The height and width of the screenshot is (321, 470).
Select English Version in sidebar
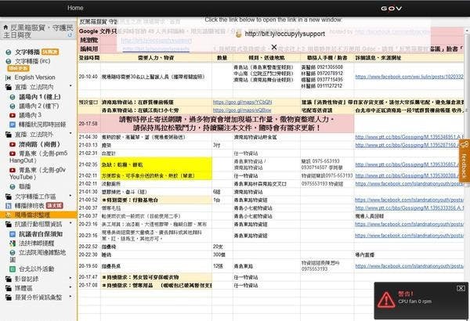point(35,78)
